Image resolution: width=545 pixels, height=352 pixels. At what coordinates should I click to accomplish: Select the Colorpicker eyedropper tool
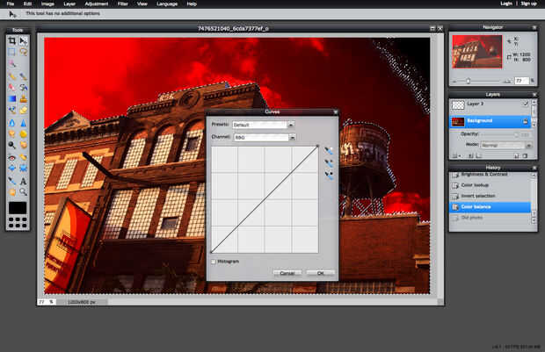[11, 181]
